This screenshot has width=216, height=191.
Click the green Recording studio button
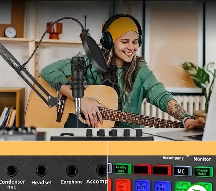coord(122,169)
